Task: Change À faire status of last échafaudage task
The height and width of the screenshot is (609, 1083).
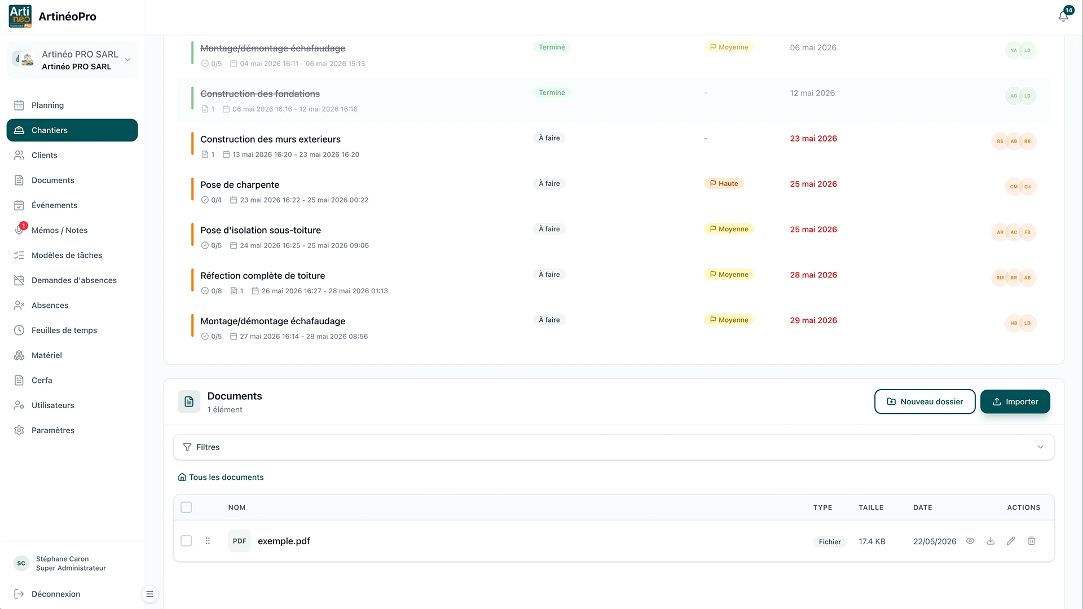Action: [549, 320]
